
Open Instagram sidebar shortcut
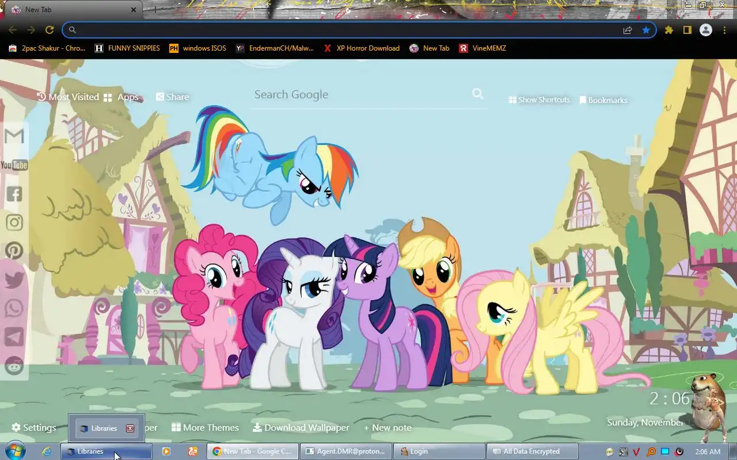pyautogui.click(x=14, y=223)
